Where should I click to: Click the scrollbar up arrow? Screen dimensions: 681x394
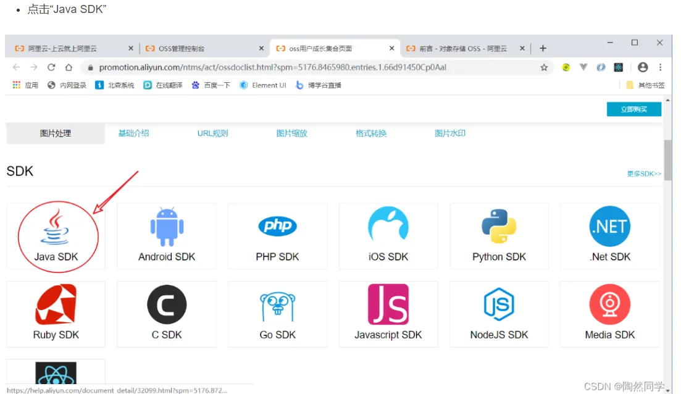click(x=667, y=100)
